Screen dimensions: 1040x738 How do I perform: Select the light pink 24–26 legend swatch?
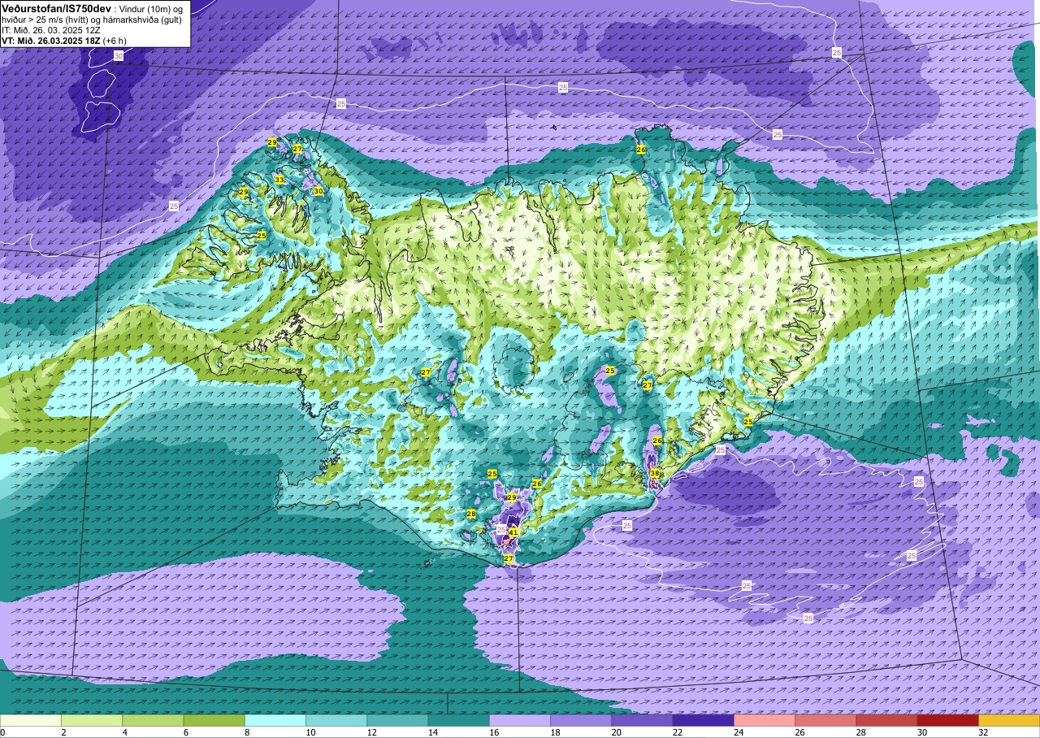click(765, 720)
